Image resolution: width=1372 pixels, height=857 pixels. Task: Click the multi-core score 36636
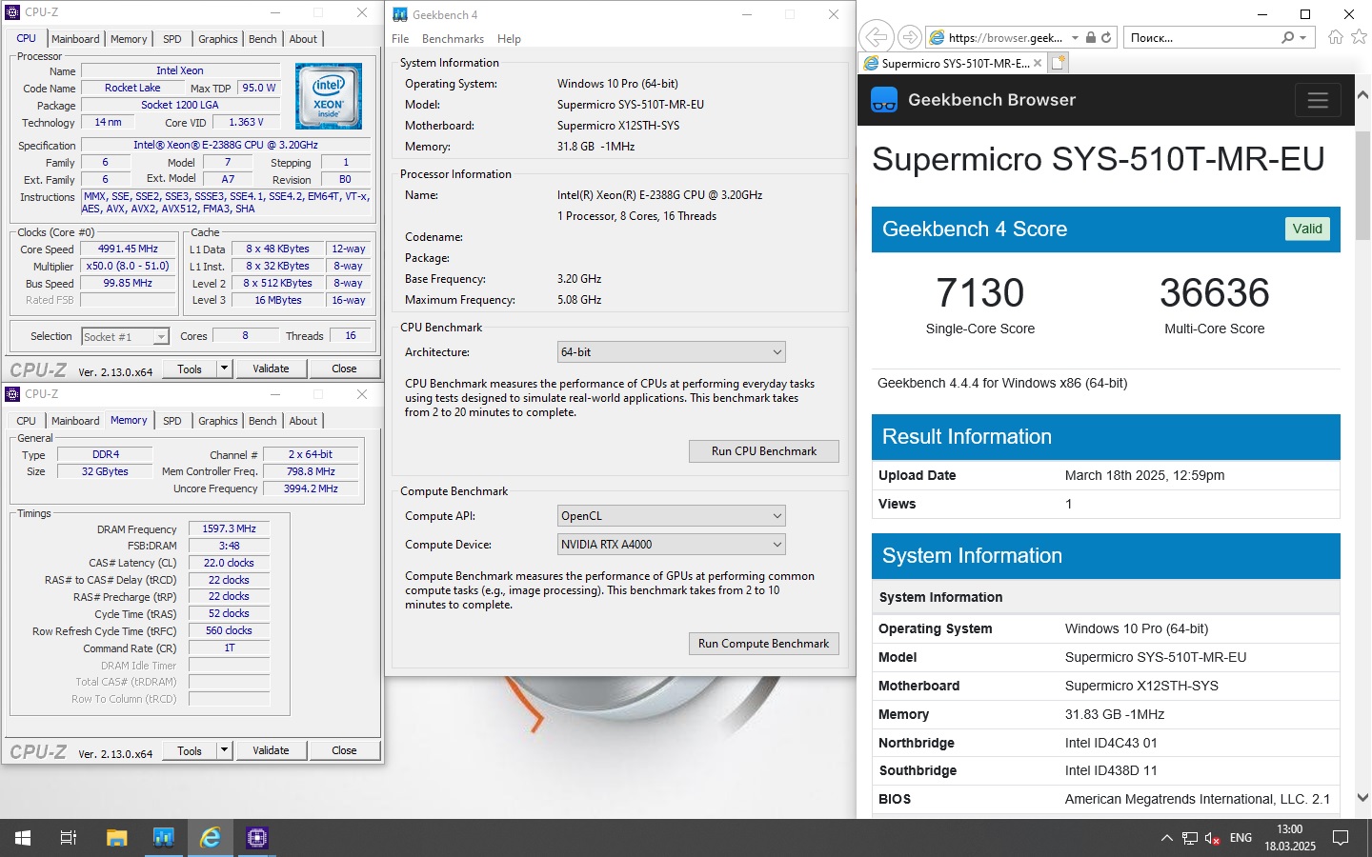[x=1215, y=292]
